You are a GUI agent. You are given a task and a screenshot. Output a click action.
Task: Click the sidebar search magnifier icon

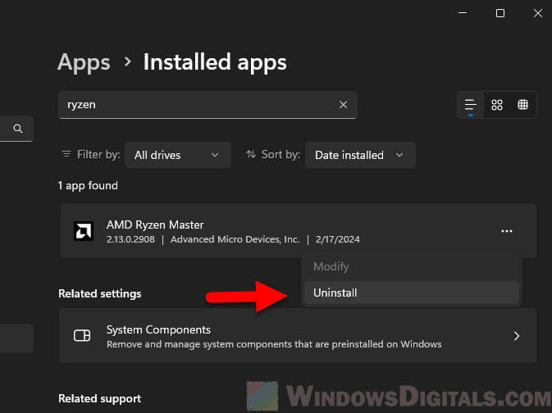[18, 129]
